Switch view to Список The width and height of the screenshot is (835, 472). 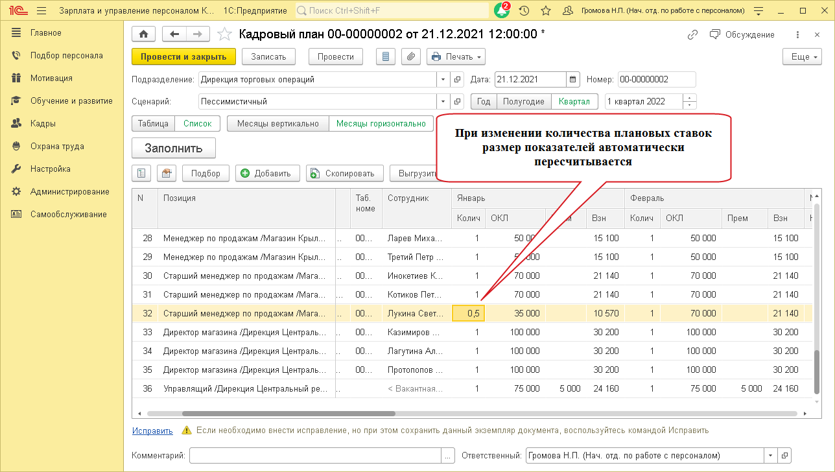198,123
